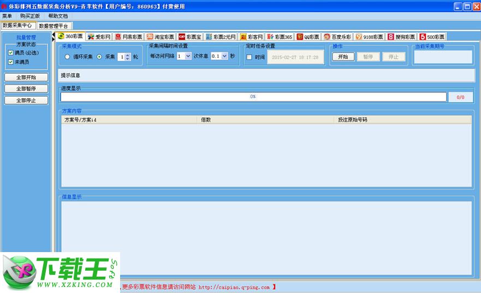Image resolution: width=481 pixels, height=293 pixels.
Task: Click the scheduled time field 2015-02-27
Action: [295, 57]
